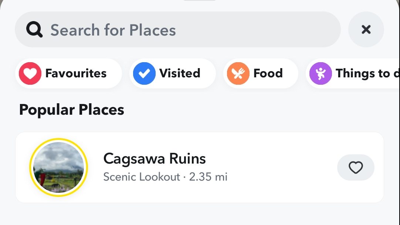Click the magnifying glass search icon
This screenshot has width=400, height=225.
(x=34, y=30)
